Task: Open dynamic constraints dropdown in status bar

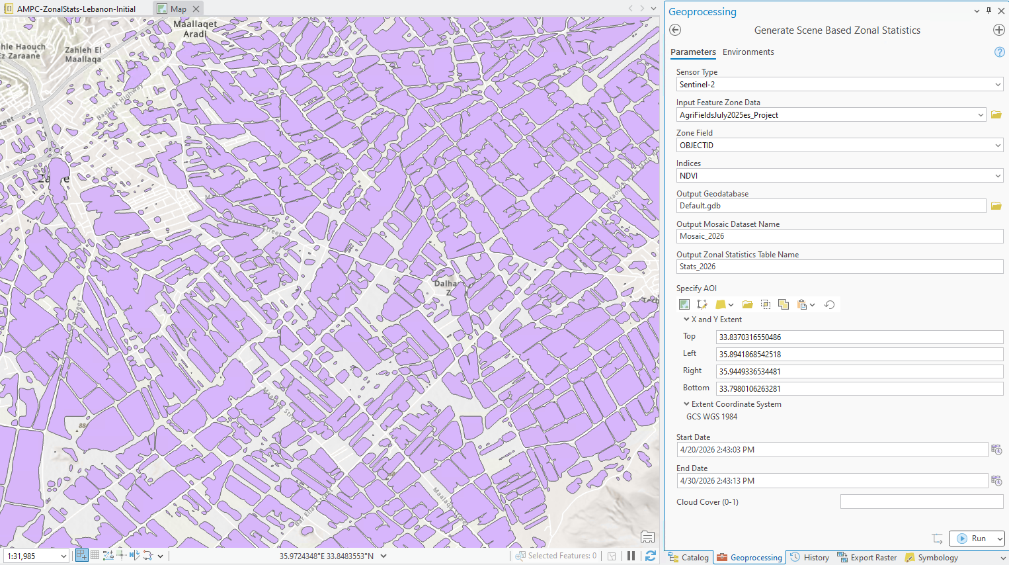Action: coord(160,556)
